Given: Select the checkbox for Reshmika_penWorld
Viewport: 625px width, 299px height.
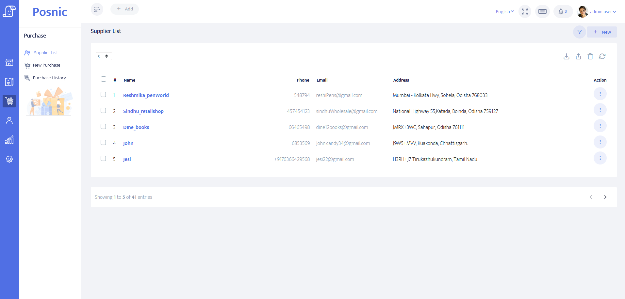Looking at the screenshot, I should pos(103,94).
